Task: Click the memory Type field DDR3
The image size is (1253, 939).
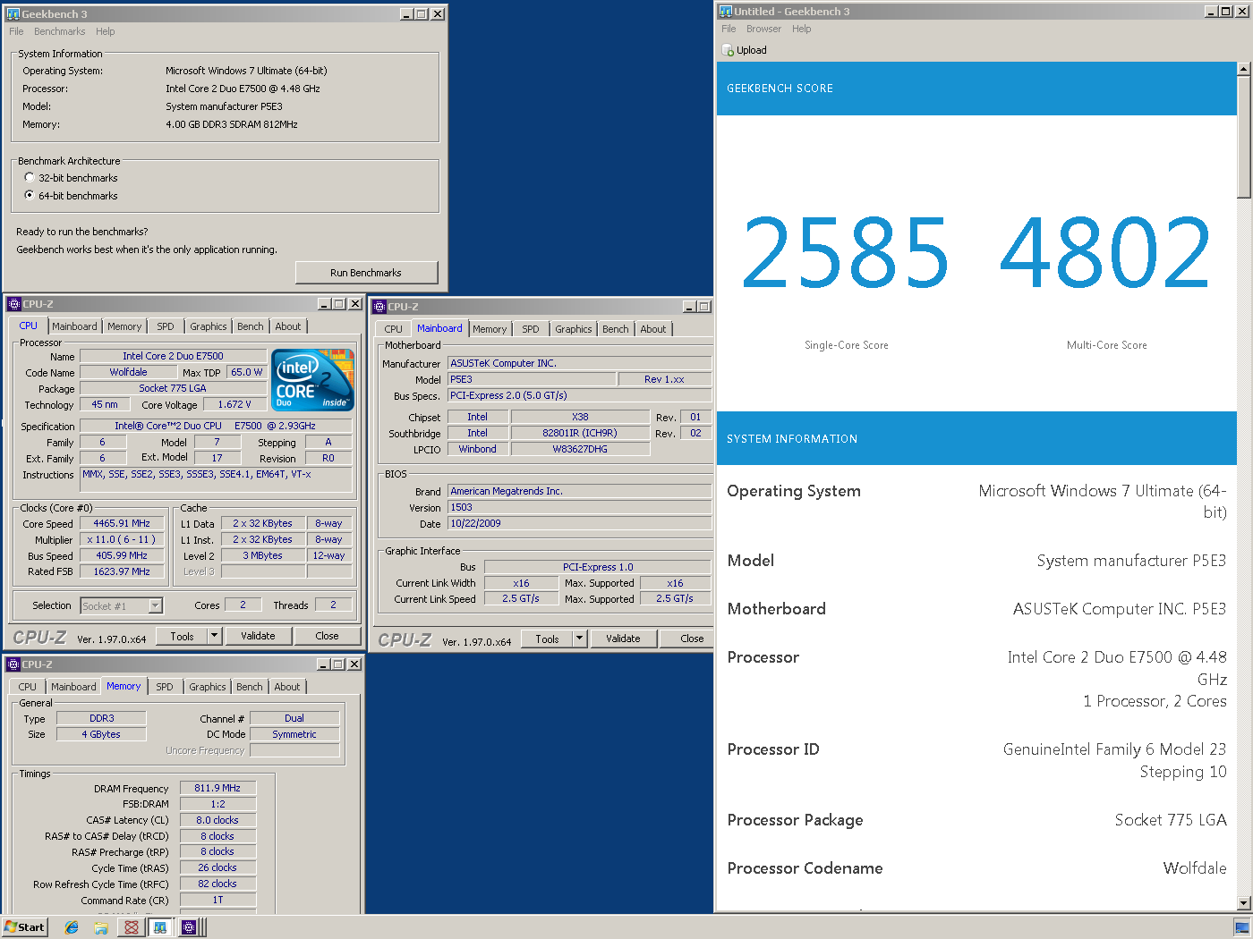Action: coord(101,719)
